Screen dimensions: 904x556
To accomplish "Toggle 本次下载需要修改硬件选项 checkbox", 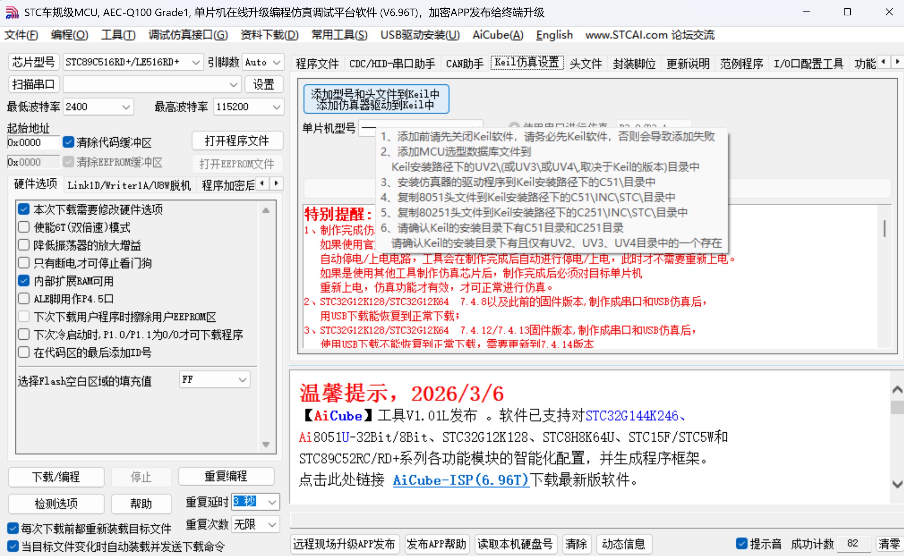I will pyautogui.click(x=24, y=209).
